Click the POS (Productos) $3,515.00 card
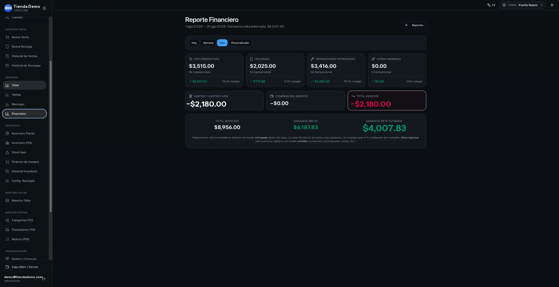559x287 pixels. coord(214,70)
